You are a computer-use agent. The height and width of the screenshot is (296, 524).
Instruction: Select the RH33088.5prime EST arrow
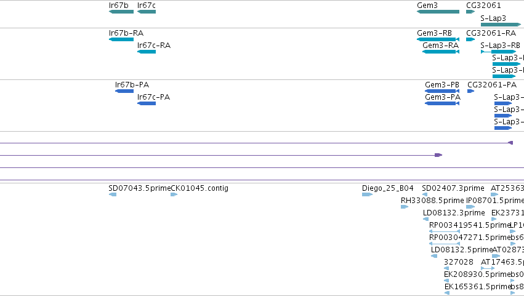click(x=405, y=207)
